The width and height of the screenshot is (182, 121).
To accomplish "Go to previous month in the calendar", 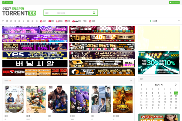I will (141, 85).
